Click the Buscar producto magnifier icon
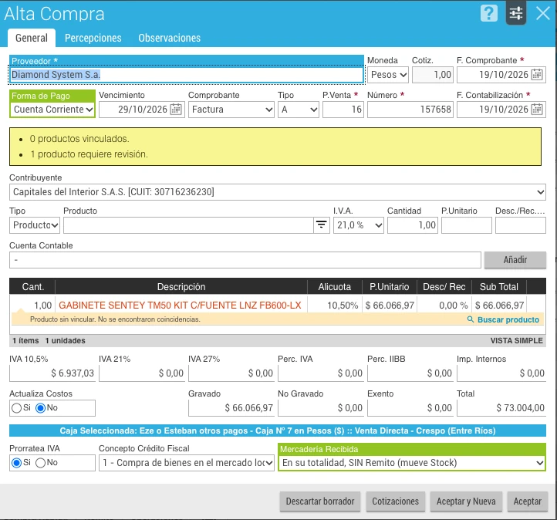The image size is (557, 520). [471, 319]
